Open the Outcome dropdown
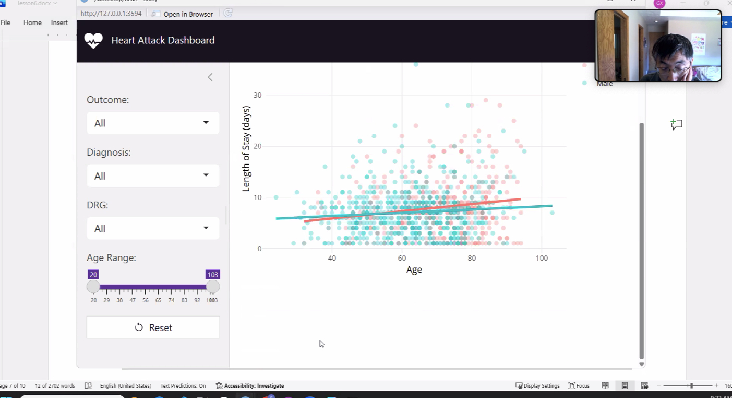Screen dimensions: 732x398 coord(153,123)
